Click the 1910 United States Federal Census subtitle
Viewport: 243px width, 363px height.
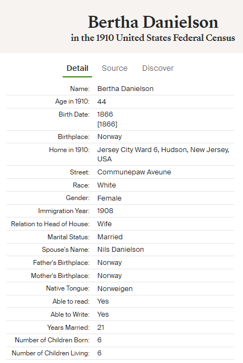153,38
